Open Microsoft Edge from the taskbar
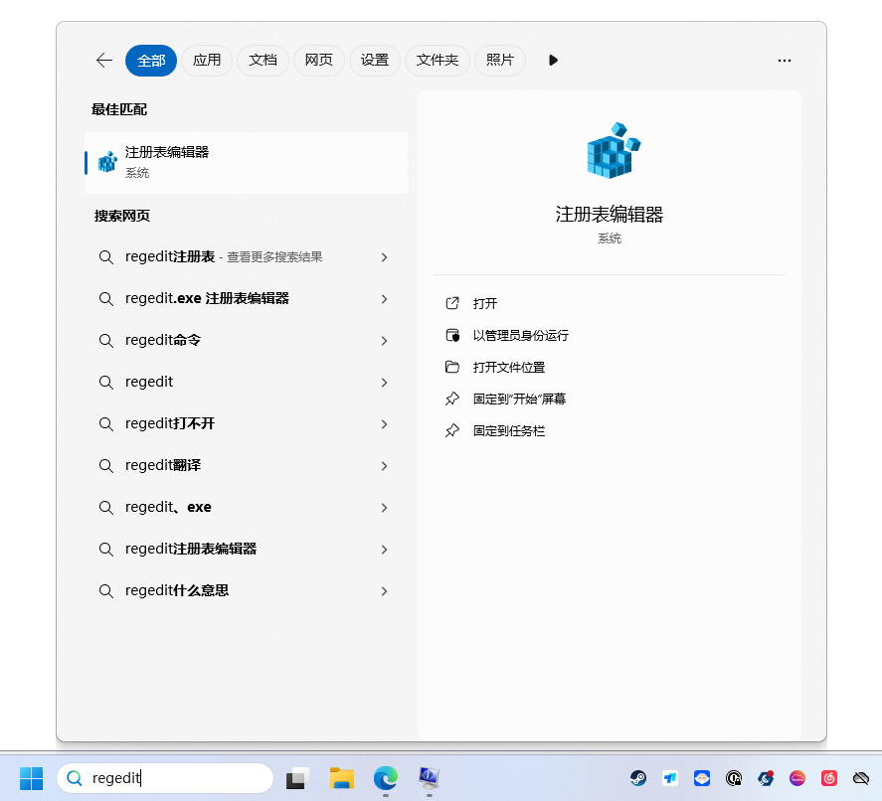The image size is (882, 801). [x=386, y=778]
